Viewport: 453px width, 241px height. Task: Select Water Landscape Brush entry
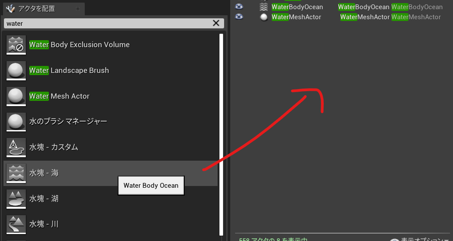click(111, 70)
